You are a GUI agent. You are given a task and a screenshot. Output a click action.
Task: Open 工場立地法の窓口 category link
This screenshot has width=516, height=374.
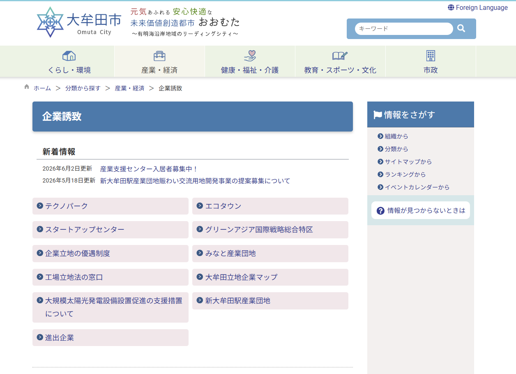tap(110, 277)
